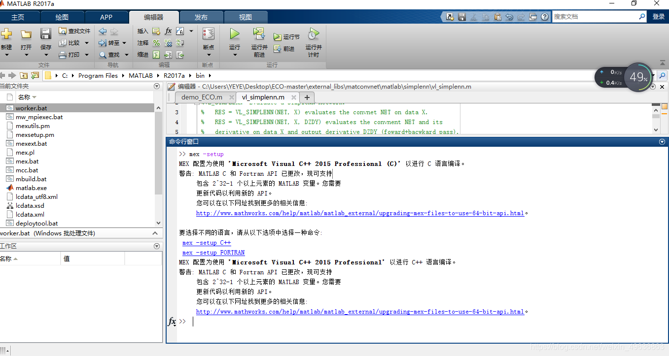669x356 pixels.
Task: Open the 打印 dropdown arrow
Action: pyautogui.click(x=87, y=55)
